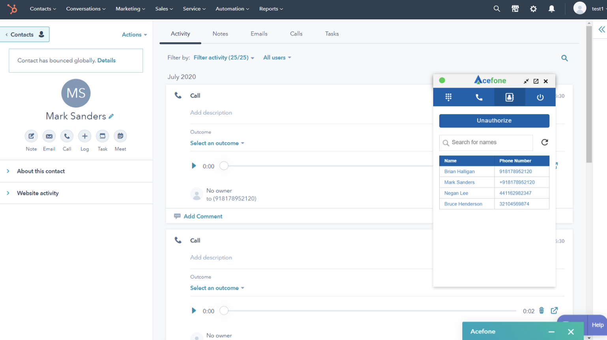Open the Acefone contacts tab
The width and height of the screenshot is (607, 340).
point(510,97)
